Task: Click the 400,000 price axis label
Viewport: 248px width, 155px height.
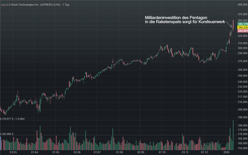Action: pyautogui.click(x=243, y=5)
